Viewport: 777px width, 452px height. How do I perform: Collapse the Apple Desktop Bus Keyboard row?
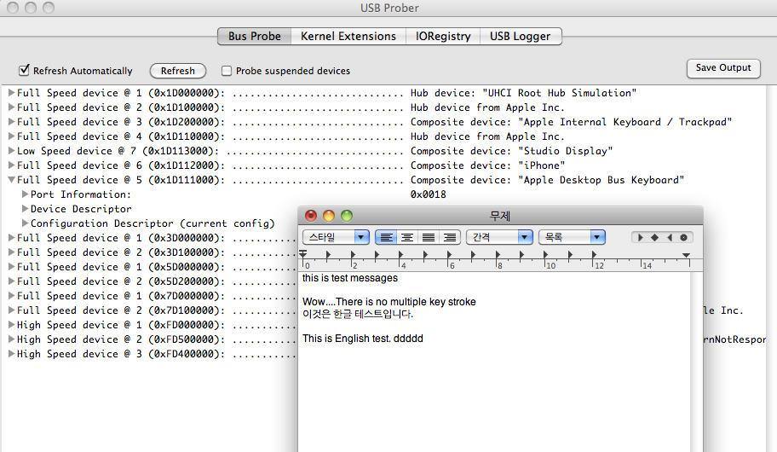11,180
